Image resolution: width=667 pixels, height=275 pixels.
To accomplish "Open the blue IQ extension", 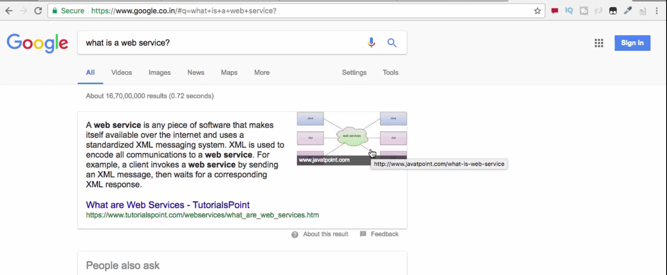I will coord(569,11).
